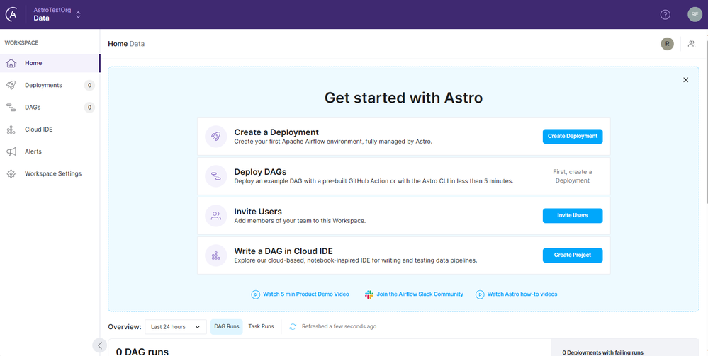
Task: Click the DAGs count badge
Action: [x=89, y=108]
